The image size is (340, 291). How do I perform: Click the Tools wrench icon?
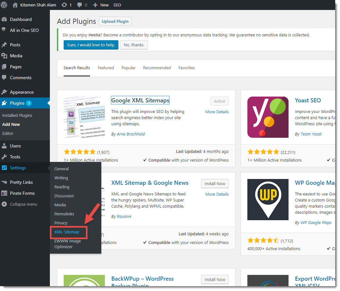click(4, 157)
